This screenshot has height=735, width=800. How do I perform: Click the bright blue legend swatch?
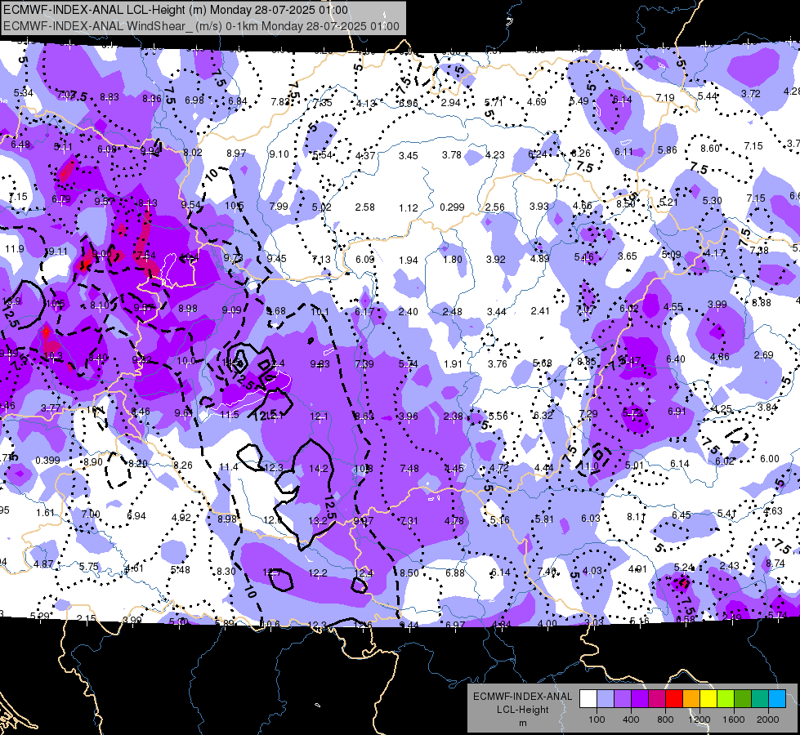776,699
